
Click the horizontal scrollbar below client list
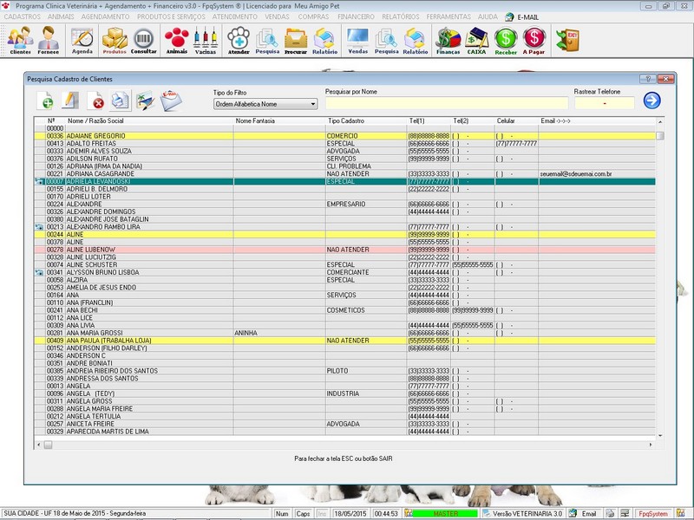347,445
